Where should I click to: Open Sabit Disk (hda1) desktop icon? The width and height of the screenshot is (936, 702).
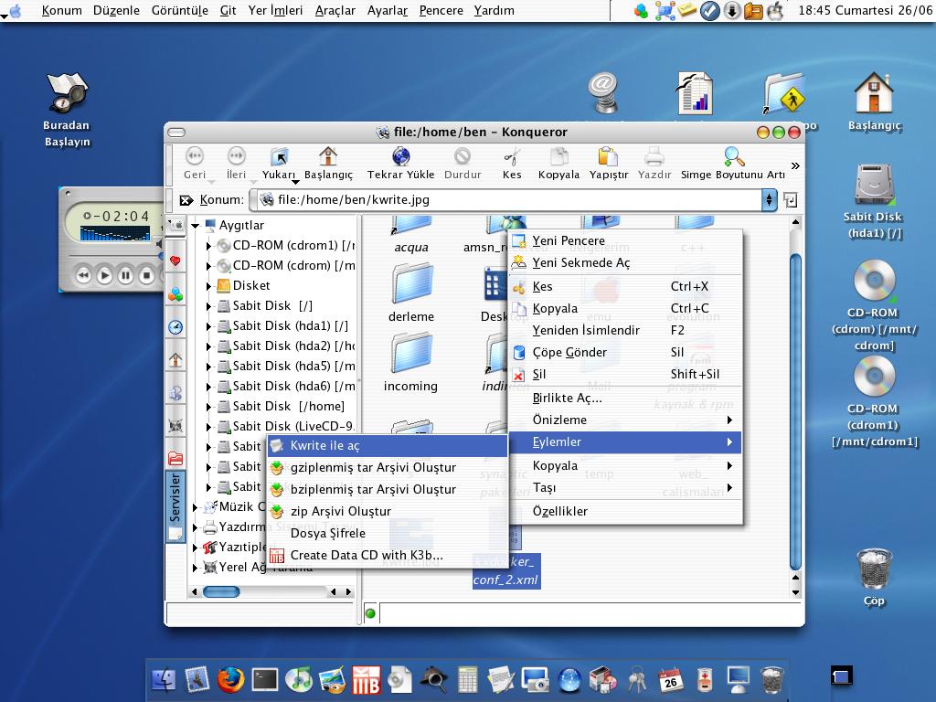coord(873,202)
